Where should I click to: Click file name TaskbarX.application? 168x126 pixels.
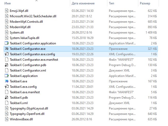24,76
